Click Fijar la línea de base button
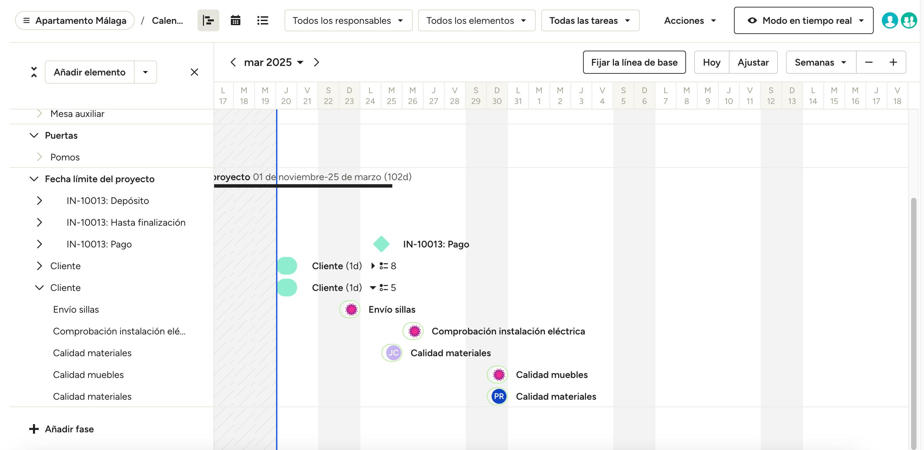 click(634, 63)
